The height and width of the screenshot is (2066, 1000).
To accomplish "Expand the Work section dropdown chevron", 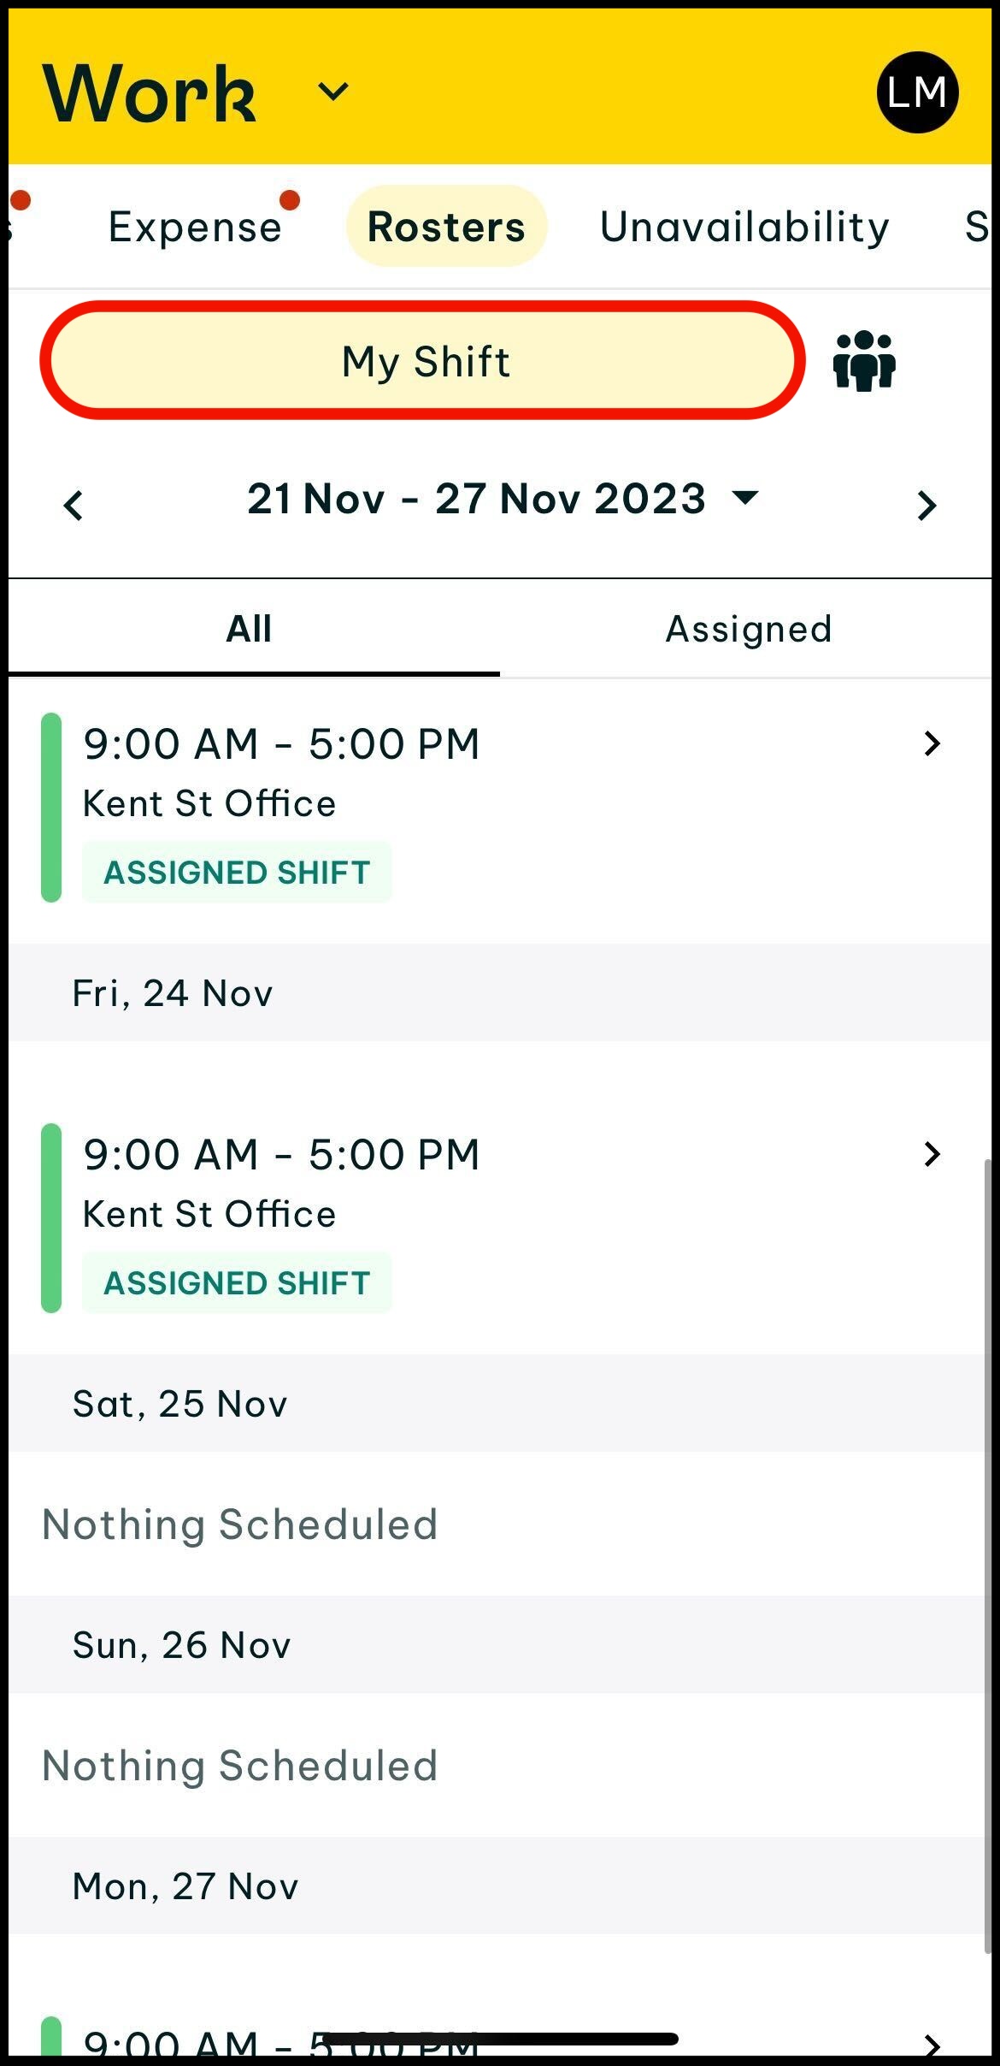I will pyautogui.click(x=333, y=92).
